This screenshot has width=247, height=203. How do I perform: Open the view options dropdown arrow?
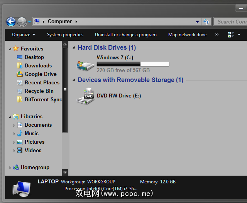coord(239,35)
